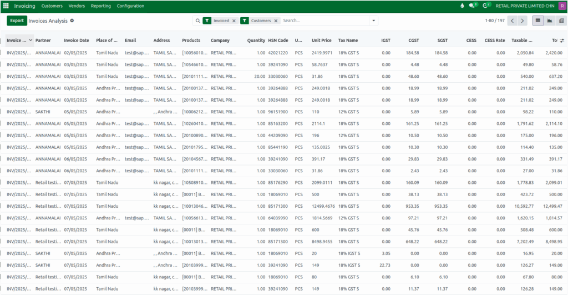Click unit price 58.7637
Screen dimensions: 568x295
tap(319, 64)
